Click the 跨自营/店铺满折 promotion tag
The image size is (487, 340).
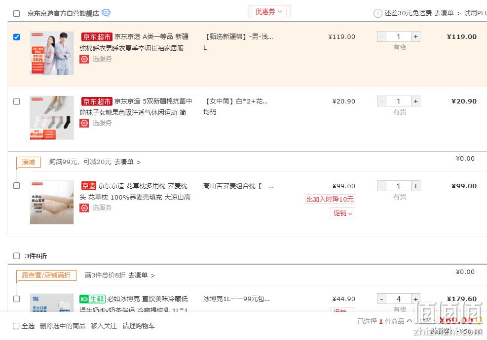[46, 275]
